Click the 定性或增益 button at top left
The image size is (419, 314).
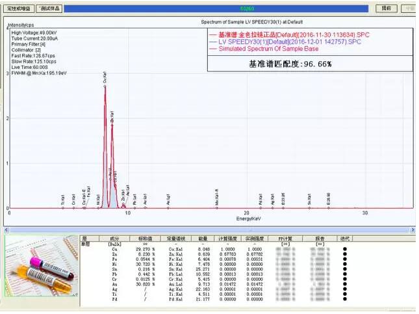(19, 8)
